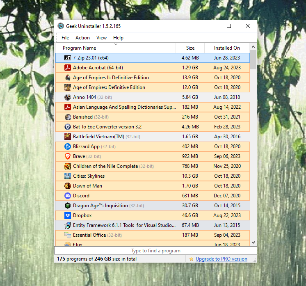
Task: Click the Banished globe icon
Action: pos(68,117)
